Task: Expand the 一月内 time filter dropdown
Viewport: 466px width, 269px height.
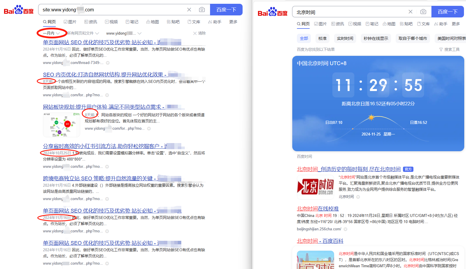Action: tap(51, 33)
